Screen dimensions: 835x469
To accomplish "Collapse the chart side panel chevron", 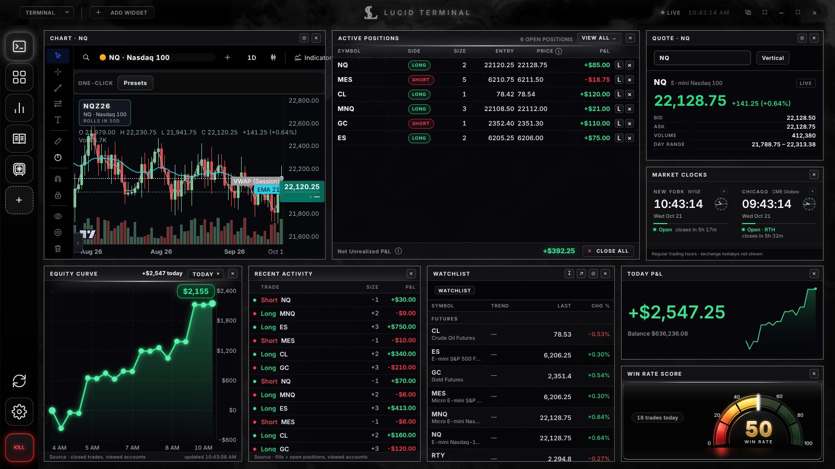I will point(78,243).
